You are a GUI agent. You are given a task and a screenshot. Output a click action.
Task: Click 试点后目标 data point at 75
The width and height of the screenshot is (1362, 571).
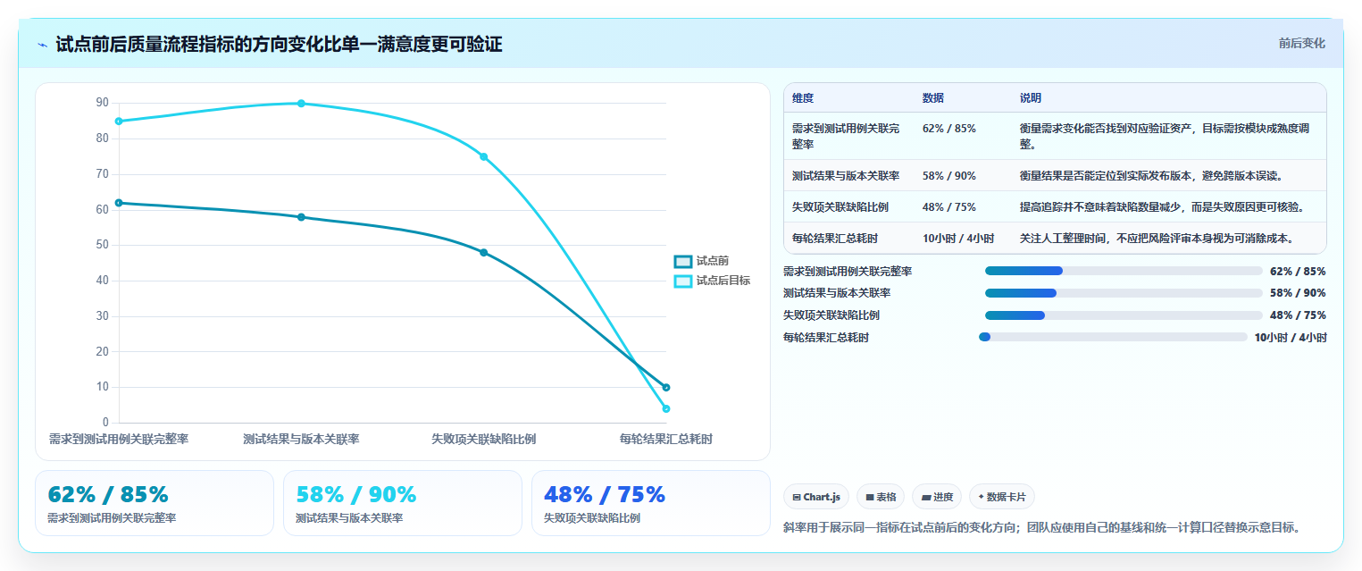tap(484, 156)
